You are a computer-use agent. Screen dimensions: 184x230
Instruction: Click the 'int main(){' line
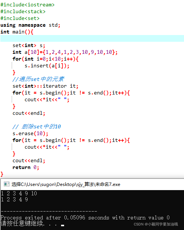coord(17,32)
